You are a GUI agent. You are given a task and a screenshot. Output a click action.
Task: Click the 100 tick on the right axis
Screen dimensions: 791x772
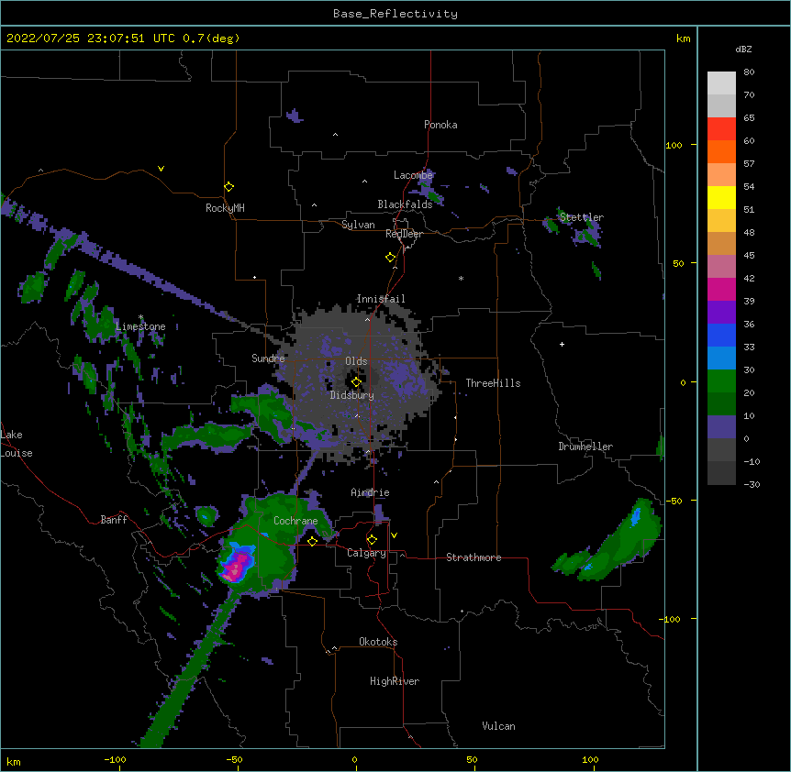[674, 145]
